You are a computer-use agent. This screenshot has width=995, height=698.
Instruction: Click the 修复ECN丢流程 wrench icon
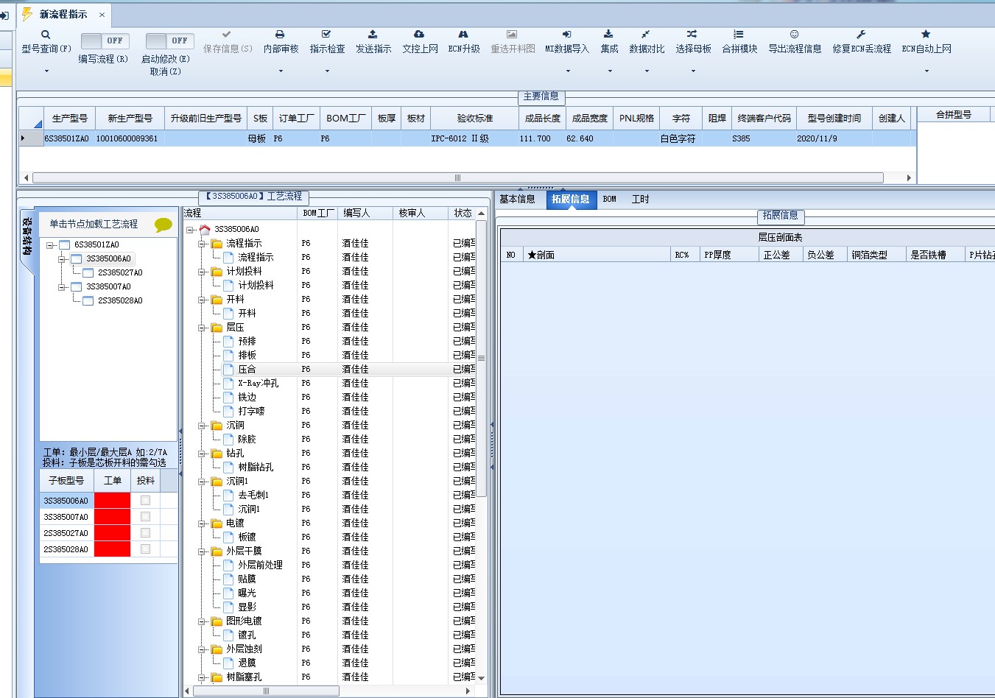click(861, 35)
